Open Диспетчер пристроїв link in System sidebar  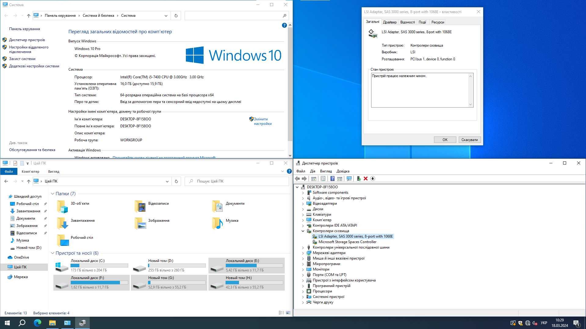click(27, 40)
